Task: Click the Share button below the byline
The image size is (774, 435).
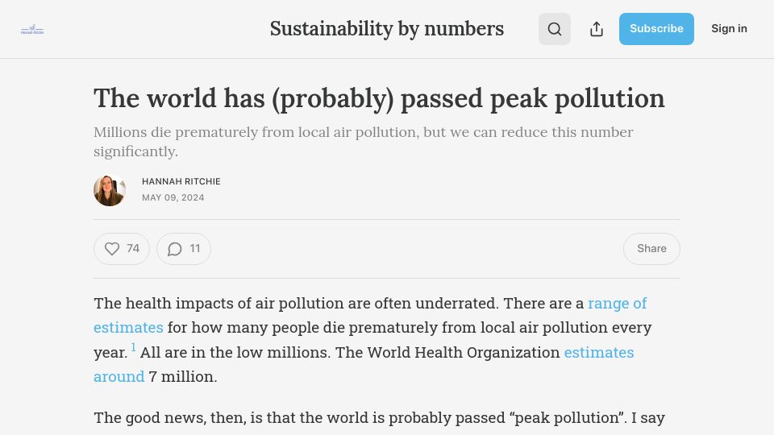Action: pos(651,249)
